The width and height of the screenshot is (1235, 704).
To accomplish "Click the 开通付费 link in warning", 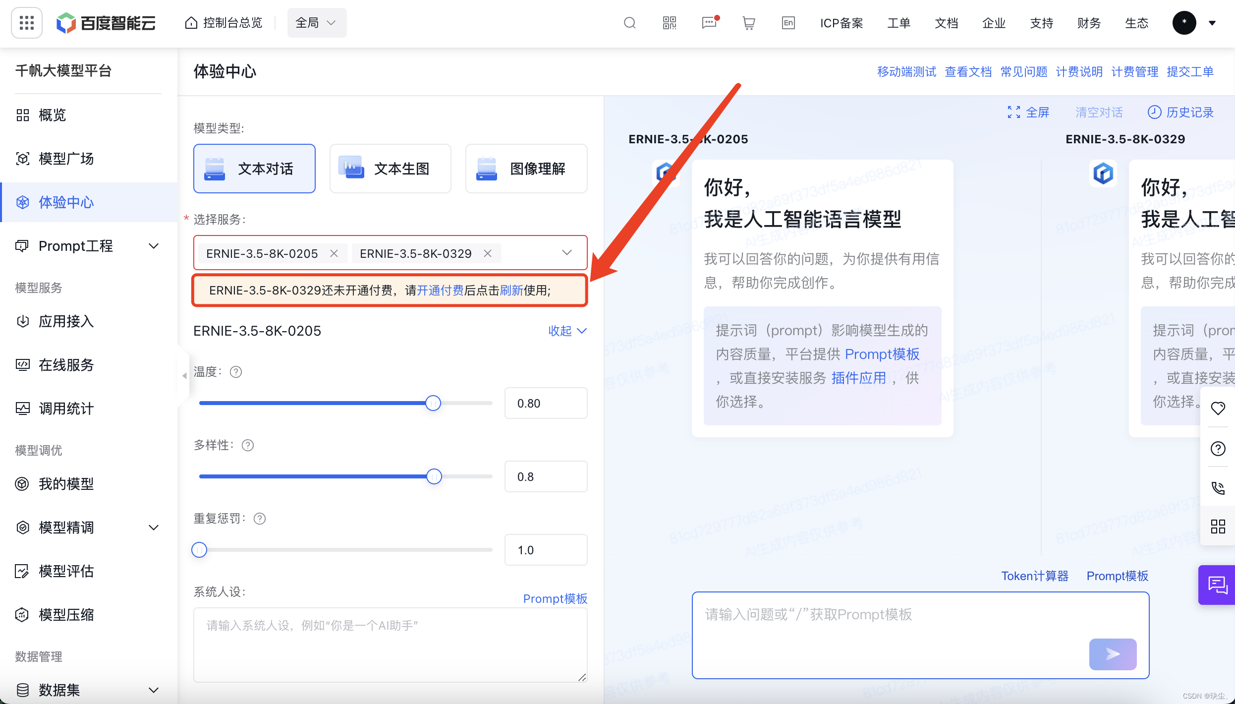I will (440, 291).
